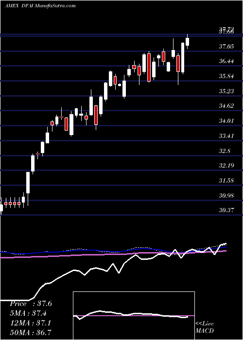
Task: Click the 30.37 price axis label
Action: click(x=226, y=210)
